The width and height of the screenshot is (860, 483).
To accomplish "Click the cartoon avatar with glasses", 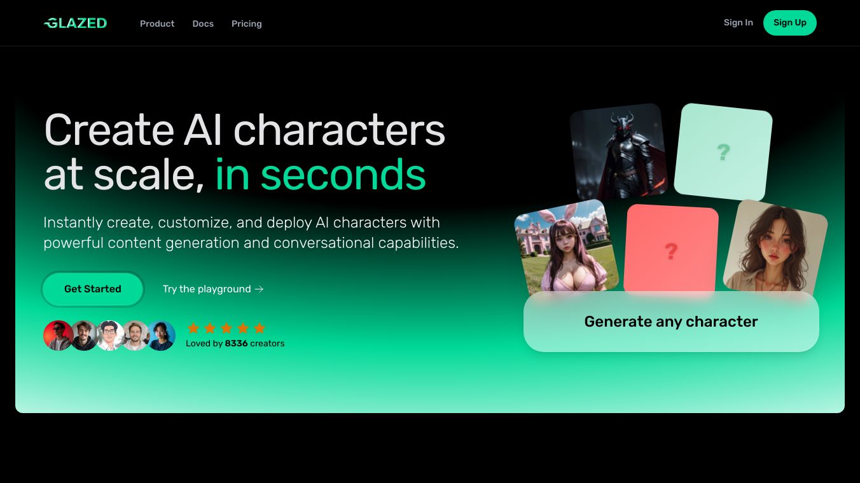I will pyautogui.click(x=110, y=336).
